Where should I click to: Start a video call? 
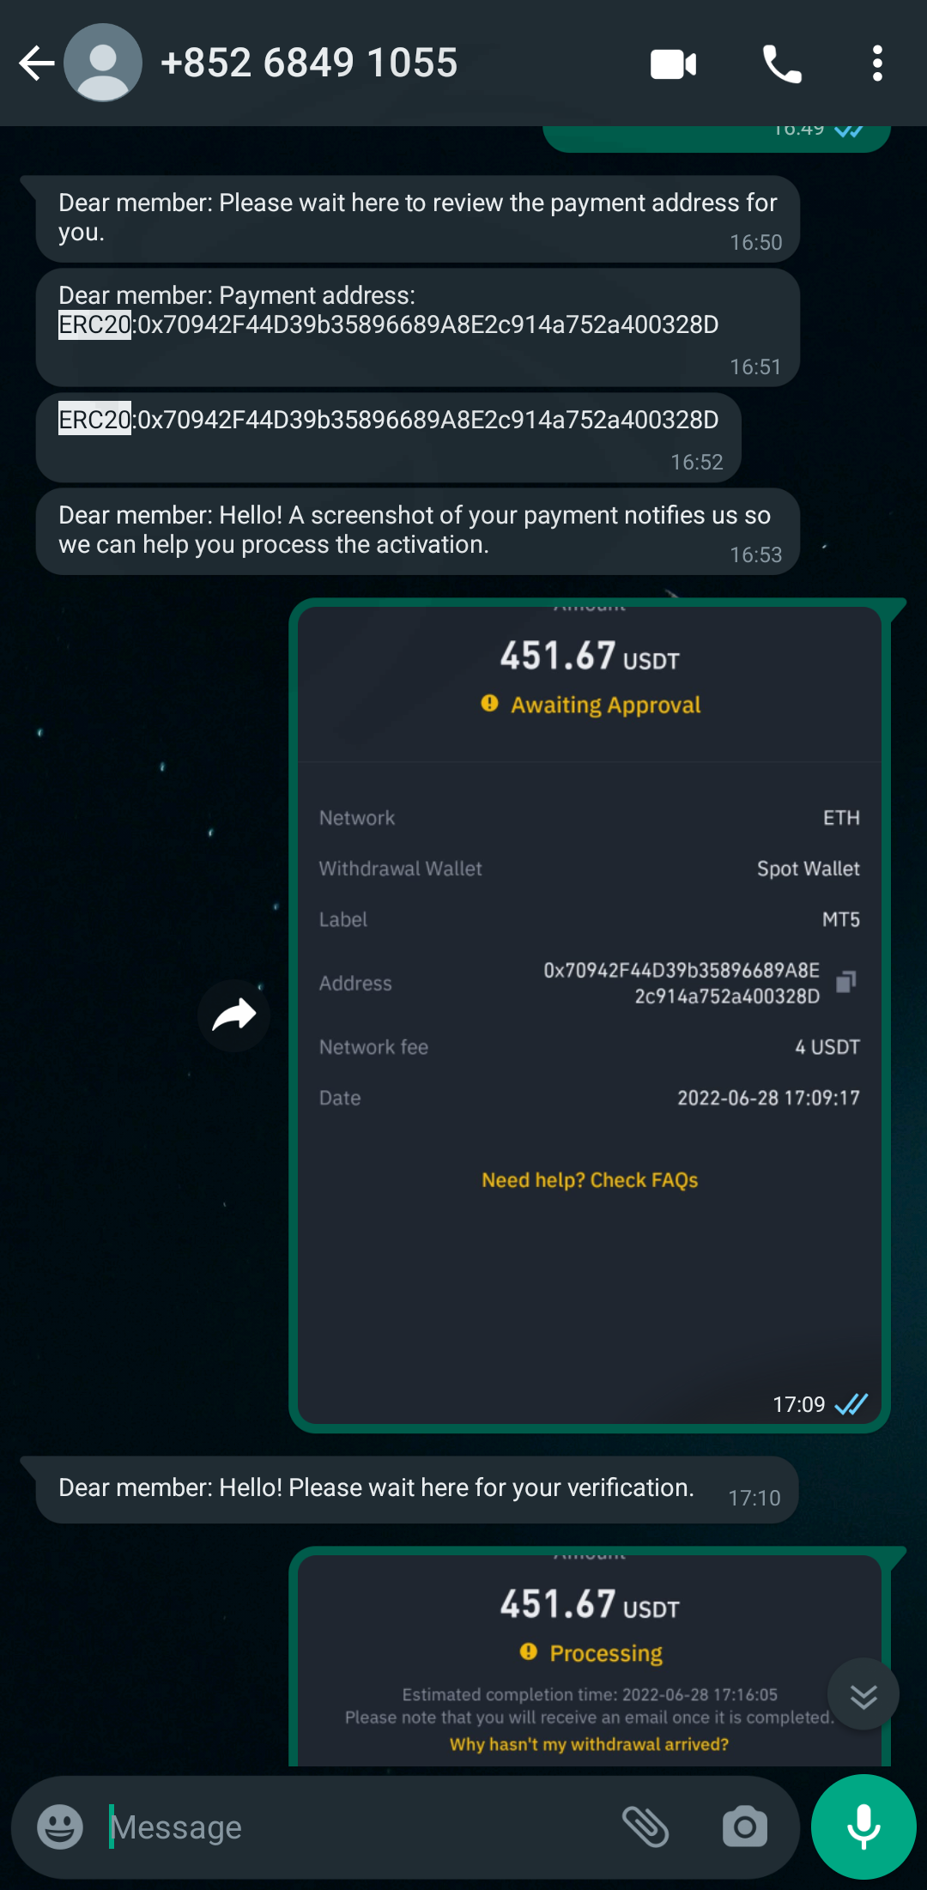pos(674,64)
